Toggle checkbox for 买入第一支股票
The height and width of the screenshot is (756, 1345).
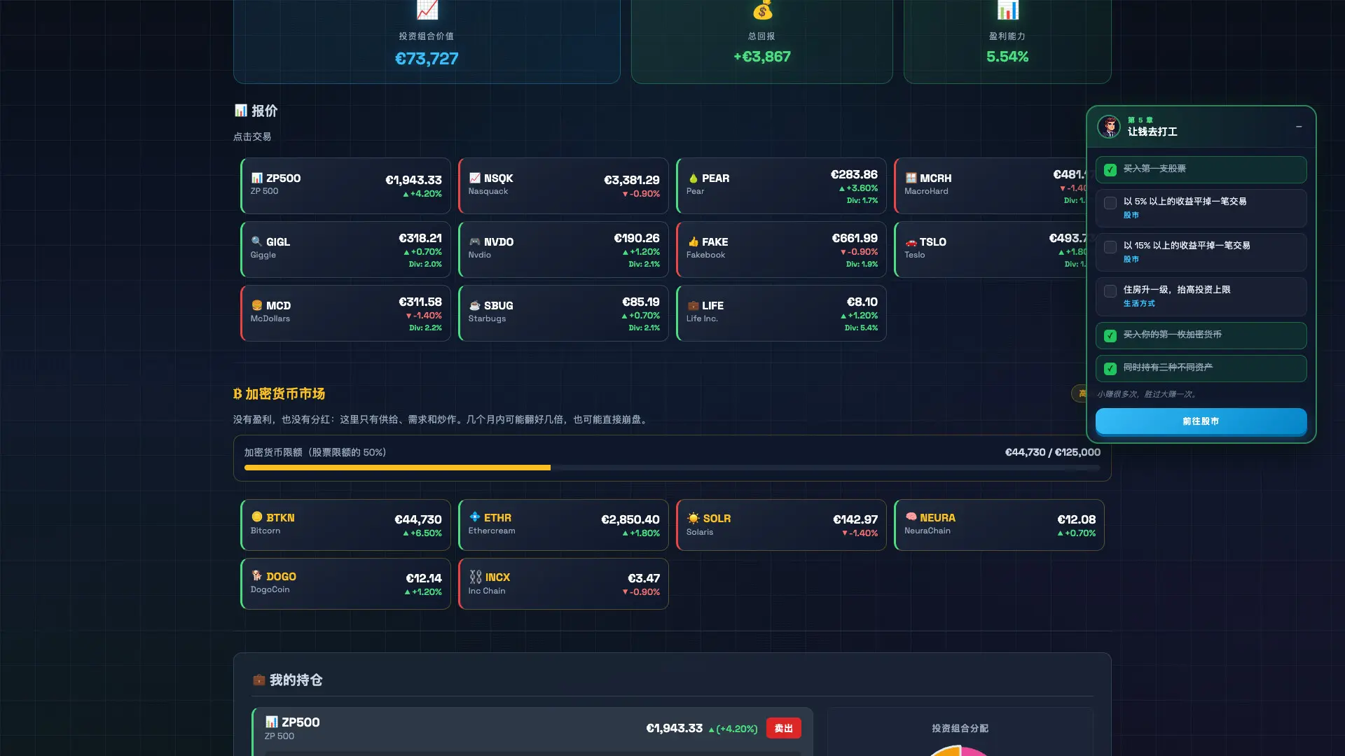point(1110,169)
